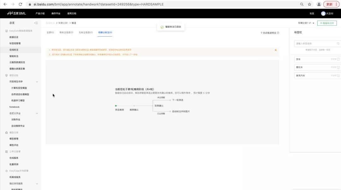Collapse the 预置模型调参 chevron
The image size is (341, 190).
37,82
